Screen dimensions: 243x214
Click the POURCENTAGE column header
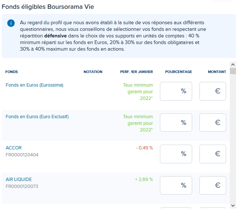pos(179,72)
